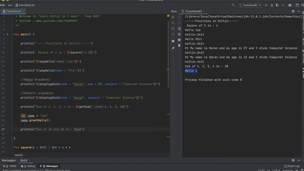Click the editor vertical scrollbar
This screenshot has width=304, height=171.
pos(168,54)
